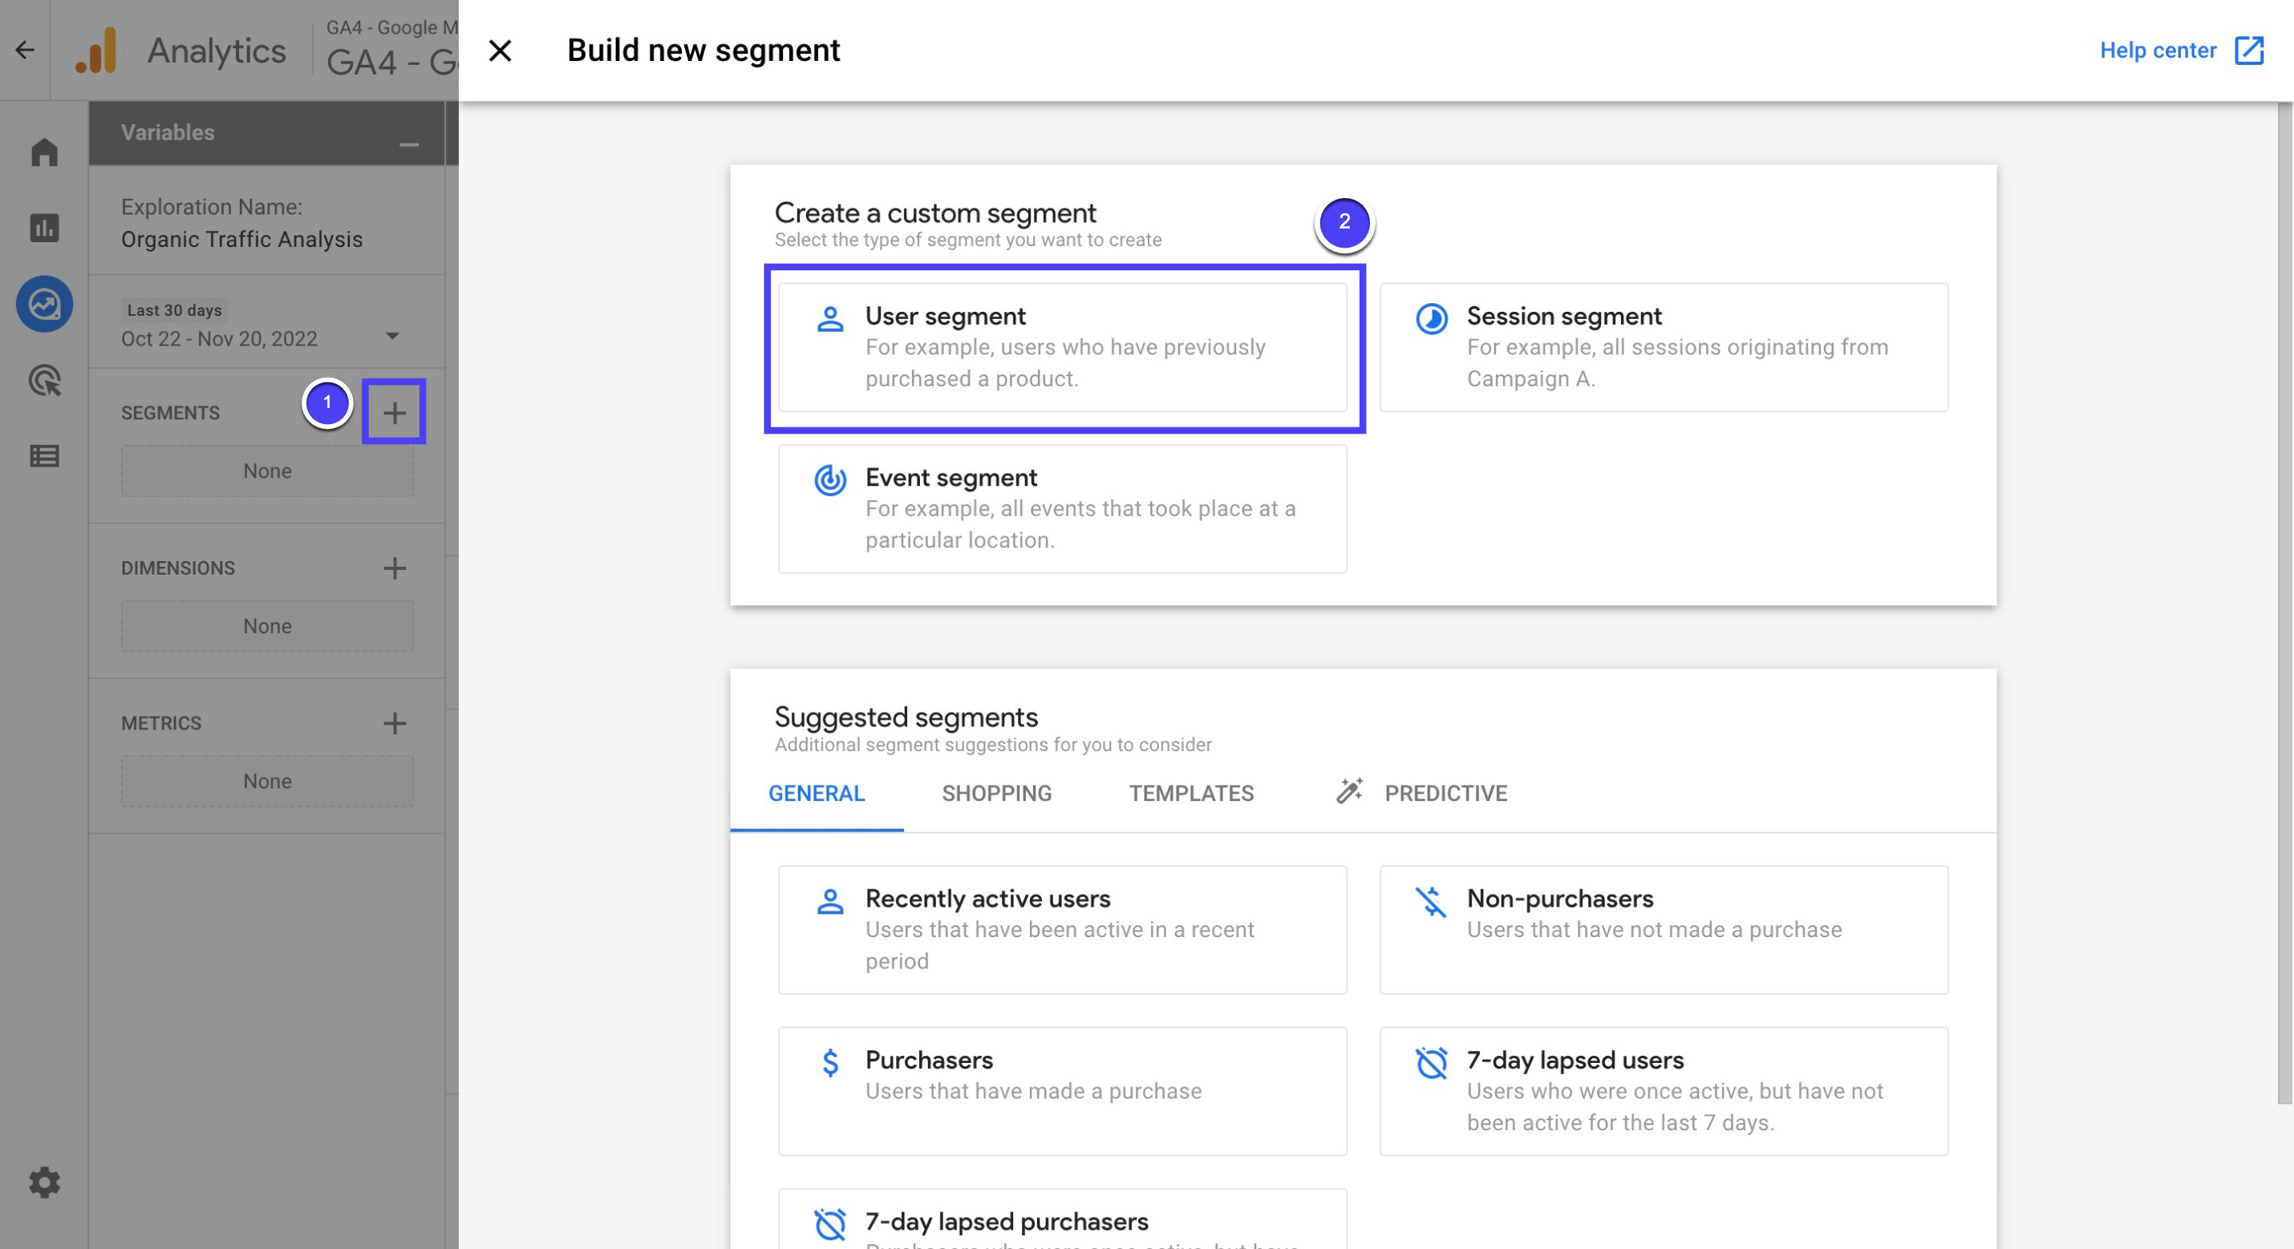Click the Session segment clock icon
The width and height of the screenshot is (2294, 1249).
click(x=1431, y=317)
